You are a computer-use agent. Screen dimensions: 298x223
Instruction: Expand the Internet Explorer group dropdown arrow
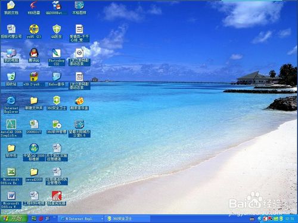(x=102, y=219)
